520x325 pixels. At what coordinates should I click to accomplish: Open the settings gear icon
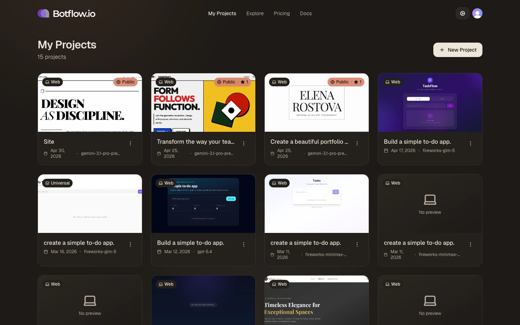[x=463, y=13]
